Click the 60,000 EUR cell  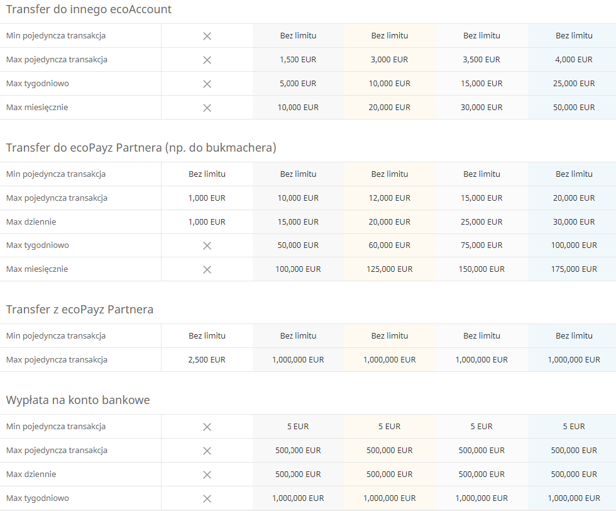click(x=389, y=245)
